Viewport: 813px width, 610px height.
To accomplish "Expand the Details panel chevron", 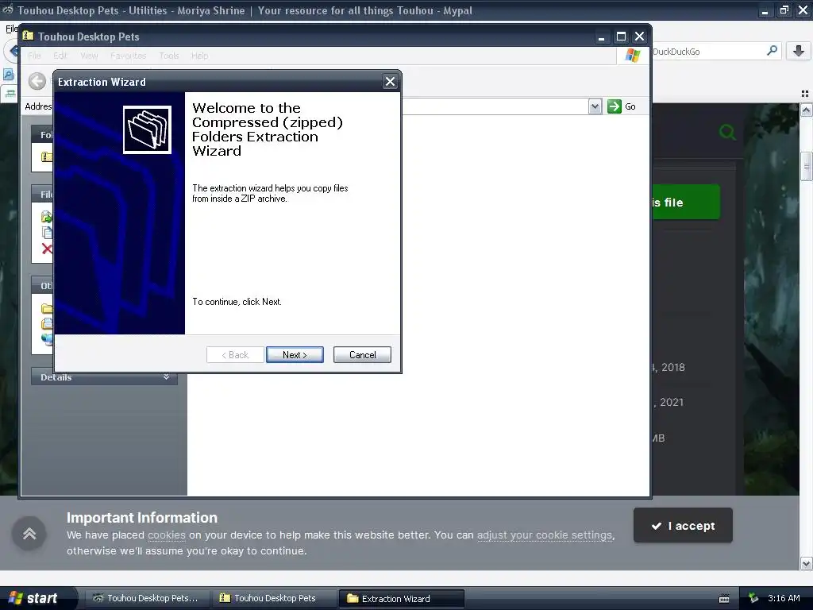I will pos(167,377).
